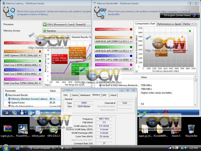Switch to the Combined Results Chart tab
The height and width of the screenshot is (151, 201).
click(x=57, y=37)
